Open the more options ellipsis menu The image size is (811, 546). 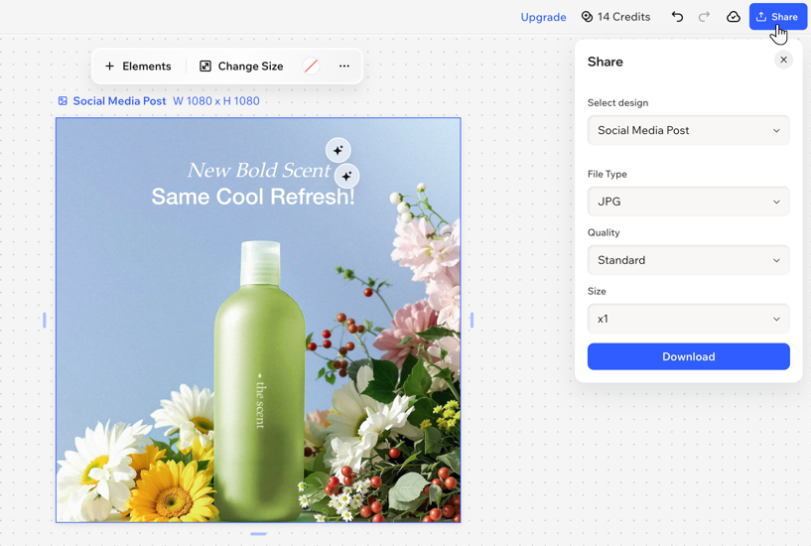coord(344,67)
